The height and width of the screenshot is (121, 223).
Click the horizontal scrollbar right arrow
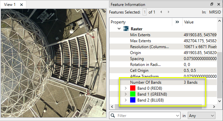[x=214, y=106]
